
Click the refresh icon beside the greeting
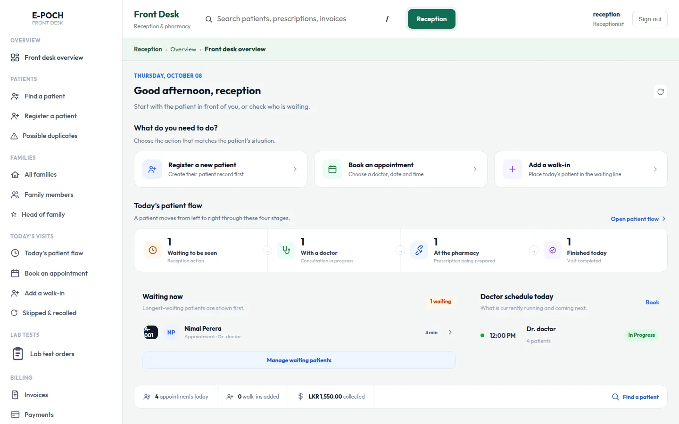pyautogui.click(x=661, y=92)
